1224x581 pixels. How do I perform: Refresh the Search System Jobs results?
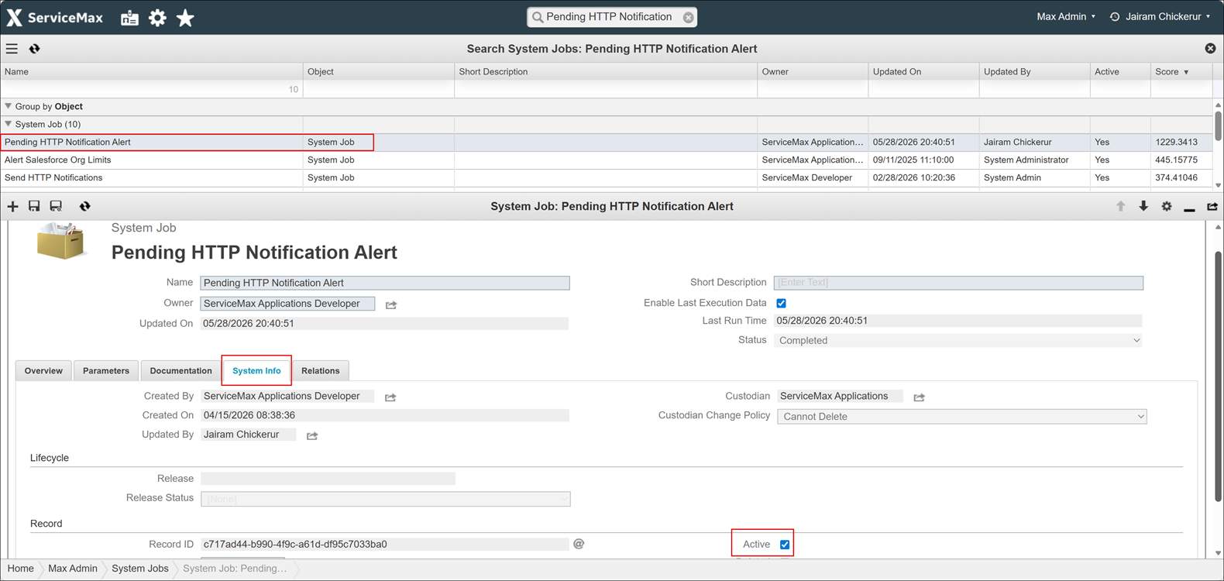click(x=35, y=49)
